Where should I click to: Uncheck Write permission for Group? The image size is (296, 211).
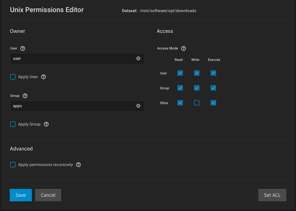point(197,88)
